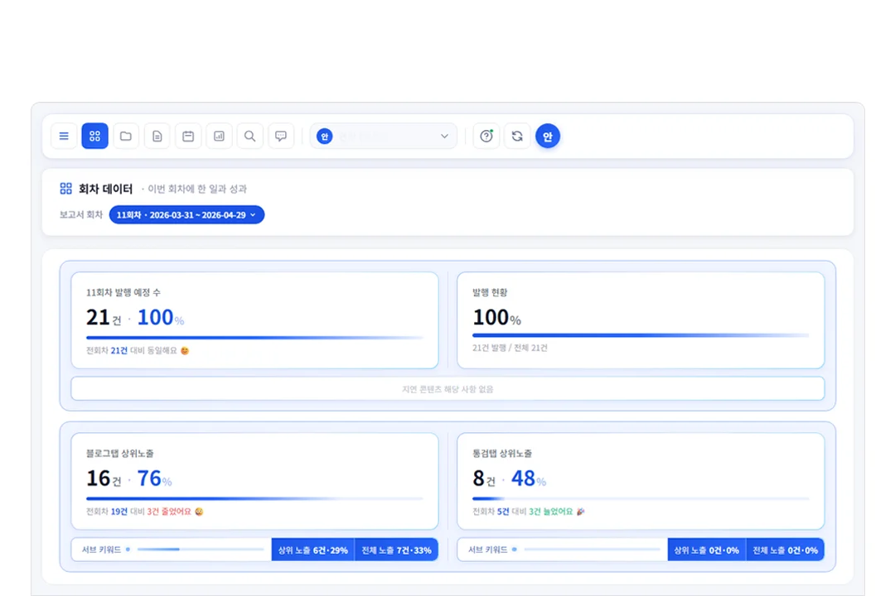Click the refresh sync icon
The width and height of the screenshot is (895, 596).
point(517,137)
